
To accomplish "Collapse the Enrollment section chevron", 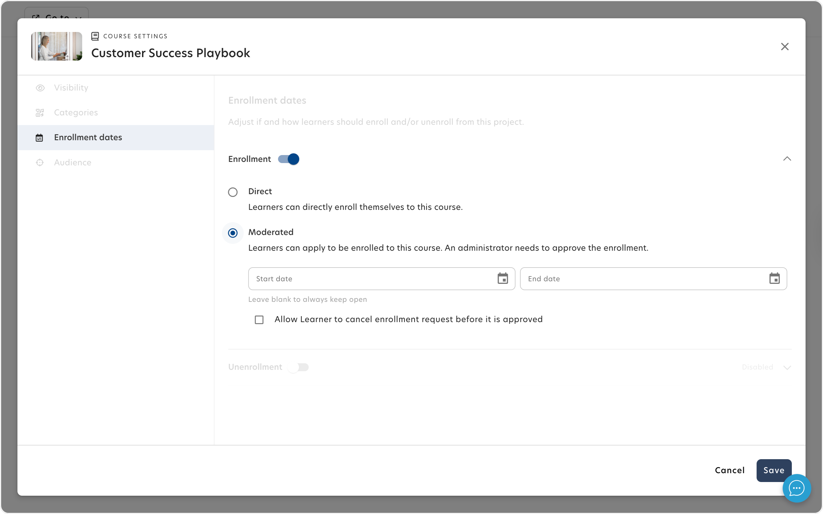I will pyautogui.click(x=787, y=159).
